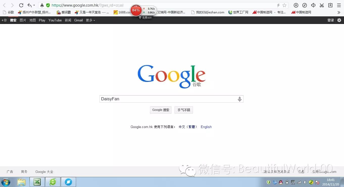The height and width of the screenshot is (187, 344).
Task: Select 地图 in the Google bar
Action: tap(33, 20)
